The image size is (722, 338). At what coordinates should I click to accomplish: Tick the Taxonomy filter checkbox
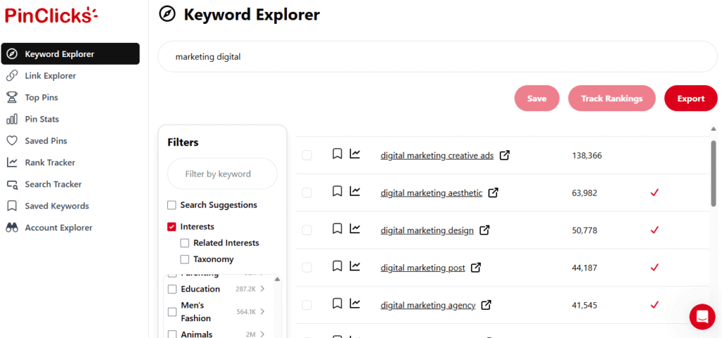[x=185, y=259]
